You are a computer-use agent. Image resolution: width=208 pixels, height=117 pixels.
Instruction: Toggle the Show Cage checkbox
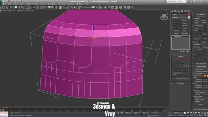coord(194,76)
